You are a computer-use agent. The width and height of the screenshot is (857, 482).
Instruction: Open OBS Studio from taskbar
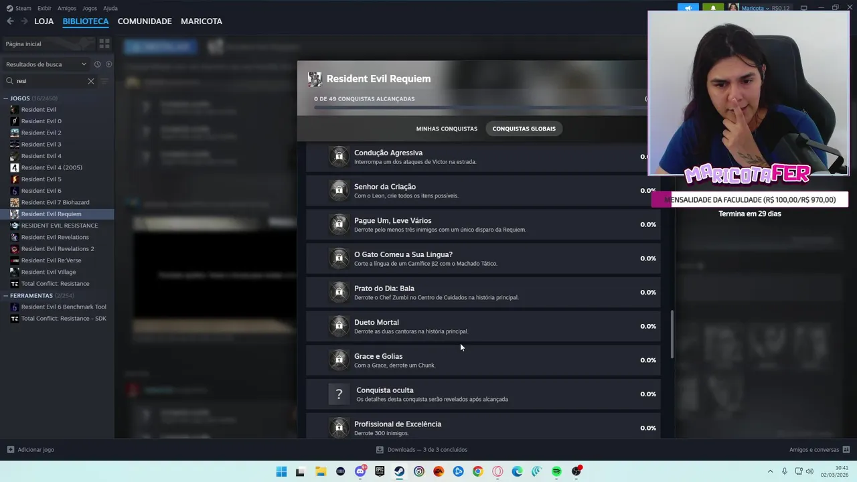[x=576, y=471]
